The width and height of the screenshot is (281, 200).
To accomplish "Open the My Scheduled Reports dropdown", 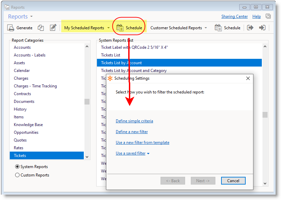I will coord(108,28).
